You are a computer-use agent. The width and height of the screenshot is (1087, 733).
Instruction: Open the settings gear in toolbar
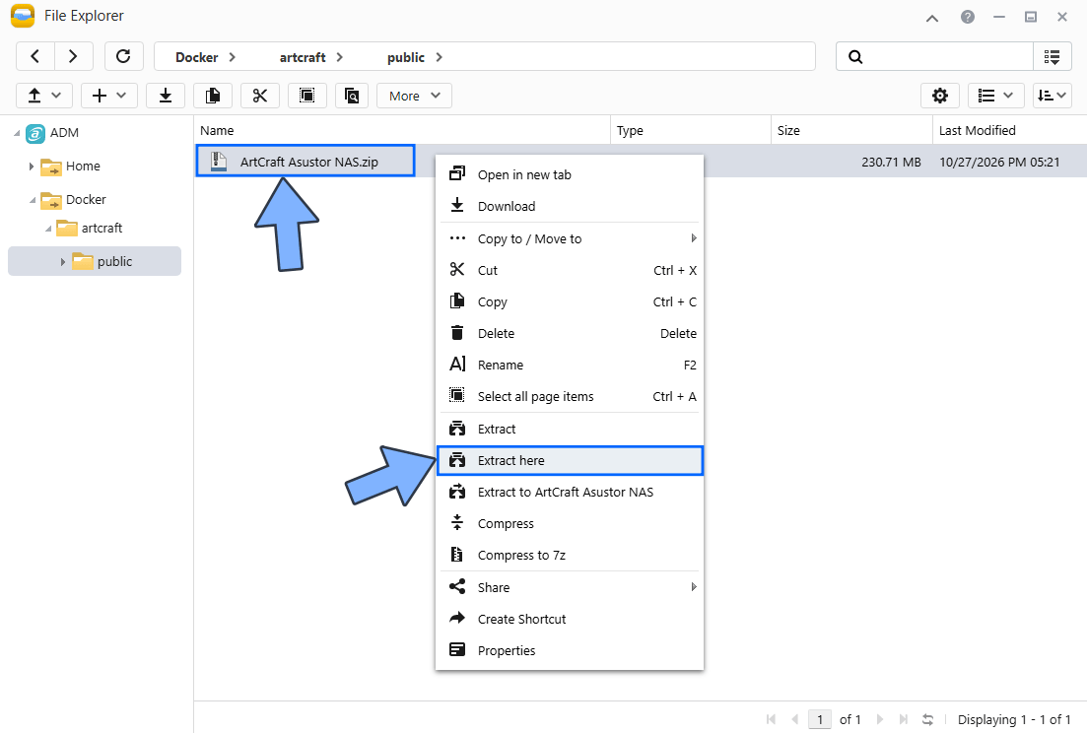pyautogui.click(x=940, y=96)
